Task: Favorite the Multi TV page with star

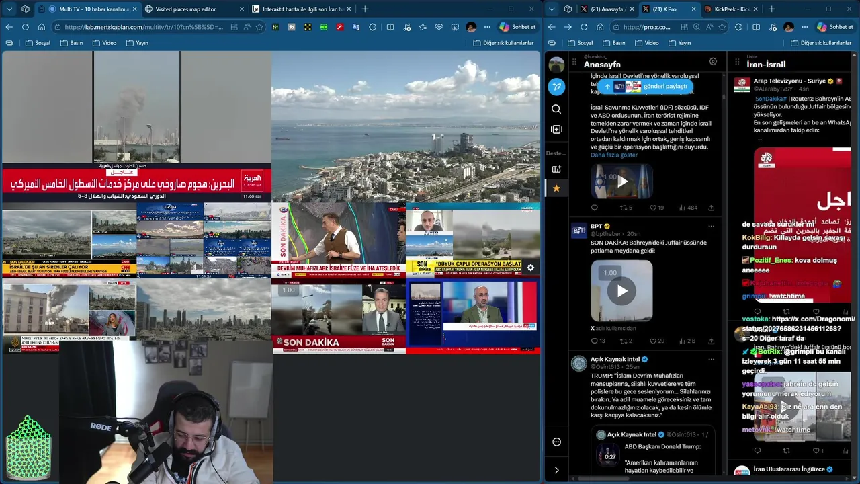Action: (x=259, y=27)
